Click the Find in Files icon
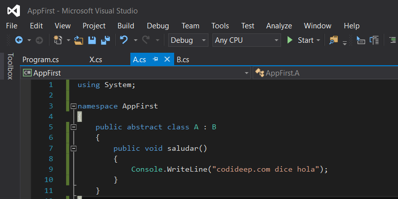The width and height of the screenshot is (398, 199). [333, 40]
